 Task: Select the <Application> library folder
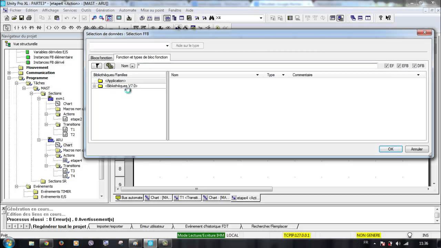[x=115, y=81]
